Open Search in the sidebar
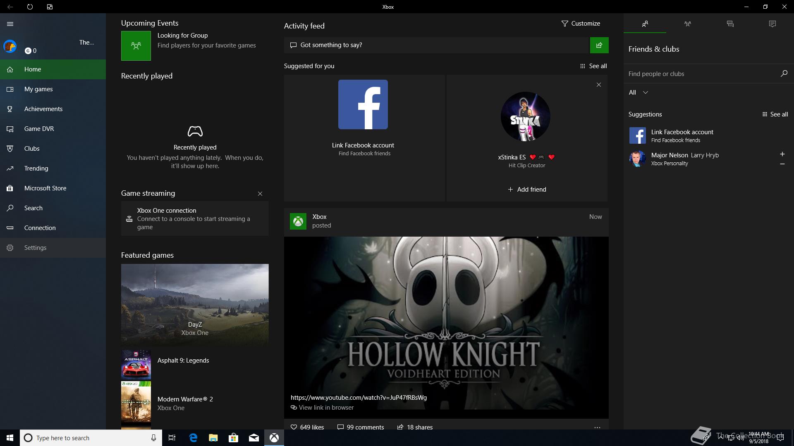This screenshot has height=446, width=794. click(53, 208)
